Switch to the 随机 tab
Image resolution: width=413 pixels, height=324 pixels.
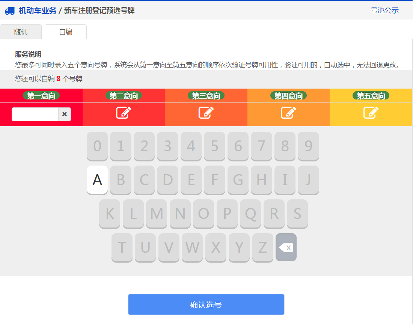click(21, 32)
